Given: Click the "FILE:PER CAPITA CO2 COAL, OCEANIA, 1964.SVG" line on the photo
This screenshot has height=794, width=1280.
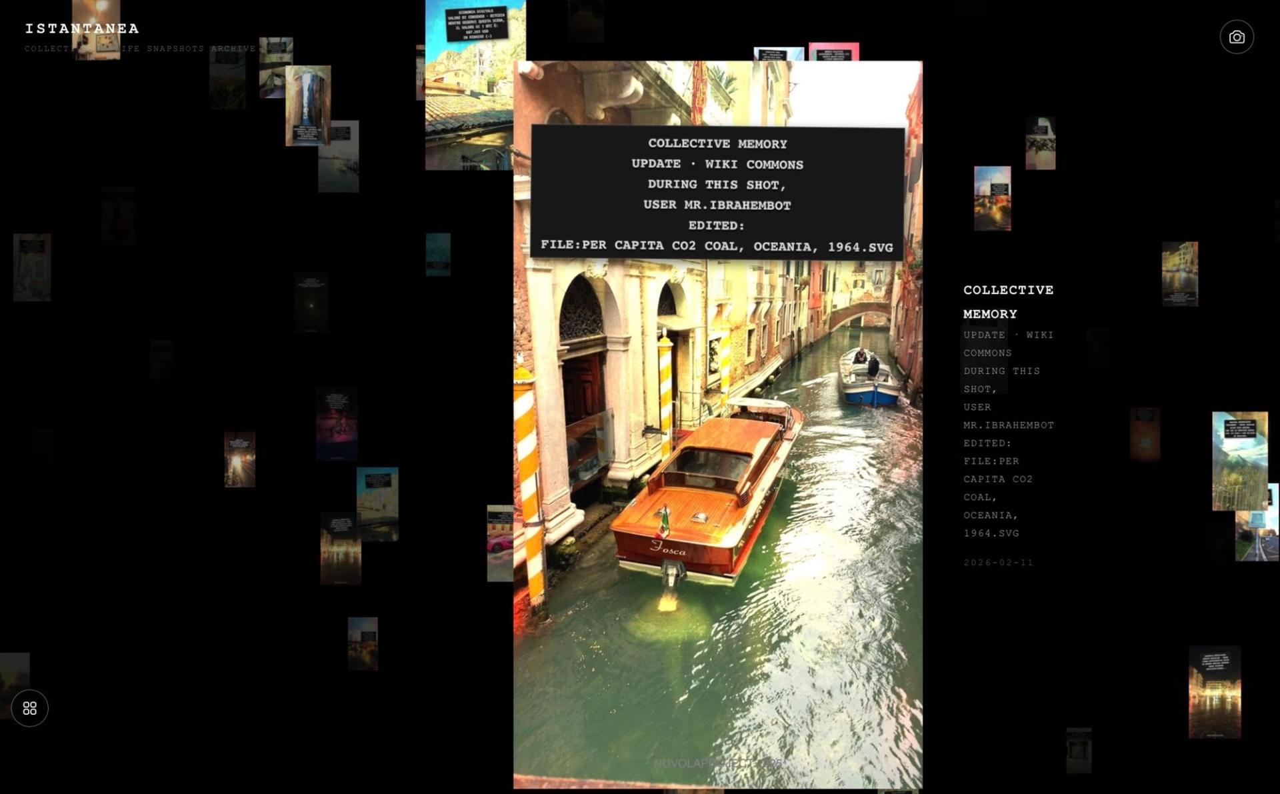Looking at the screenshot, I should [x=717, y=246].
